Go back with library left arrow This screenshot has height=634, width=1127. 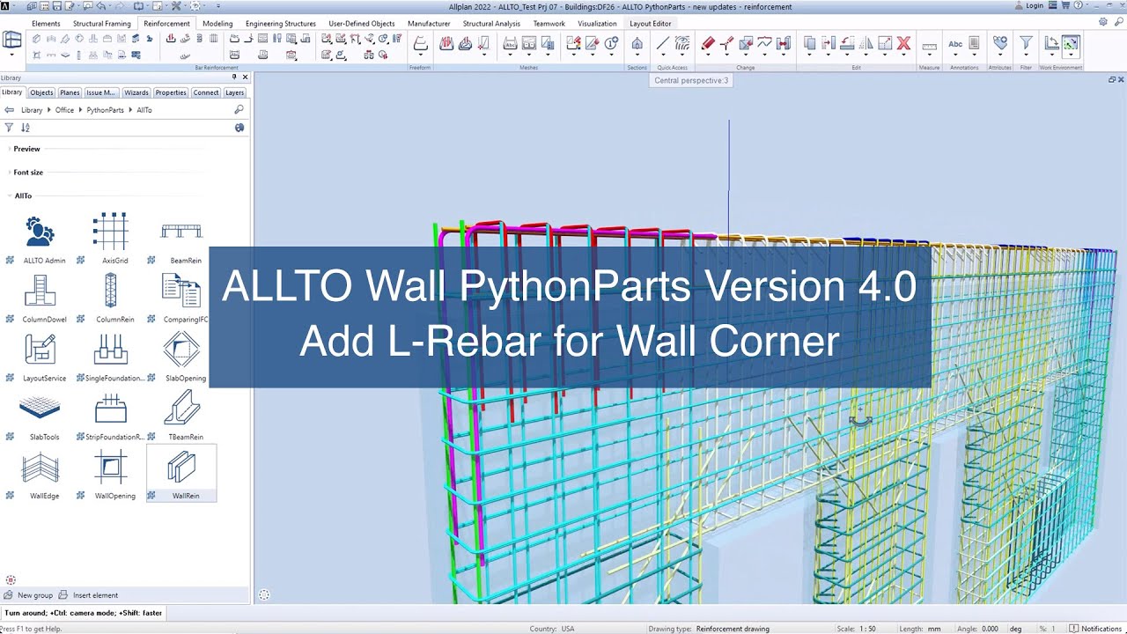[9, 110]
